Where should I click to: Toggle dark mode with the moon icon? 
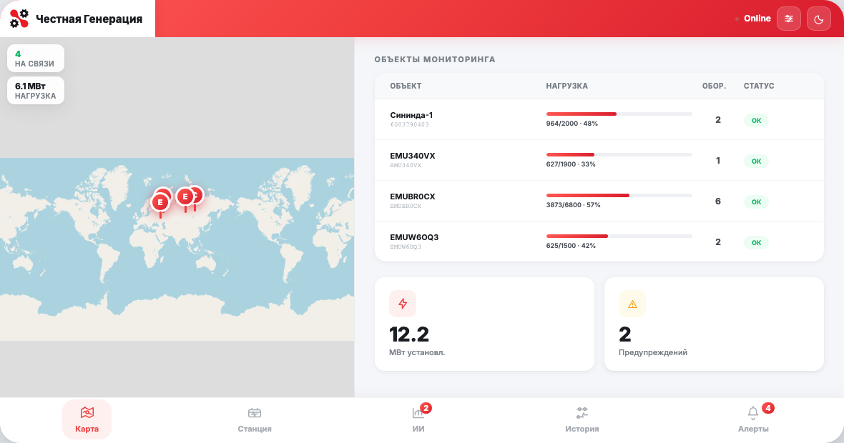point(819,19)
